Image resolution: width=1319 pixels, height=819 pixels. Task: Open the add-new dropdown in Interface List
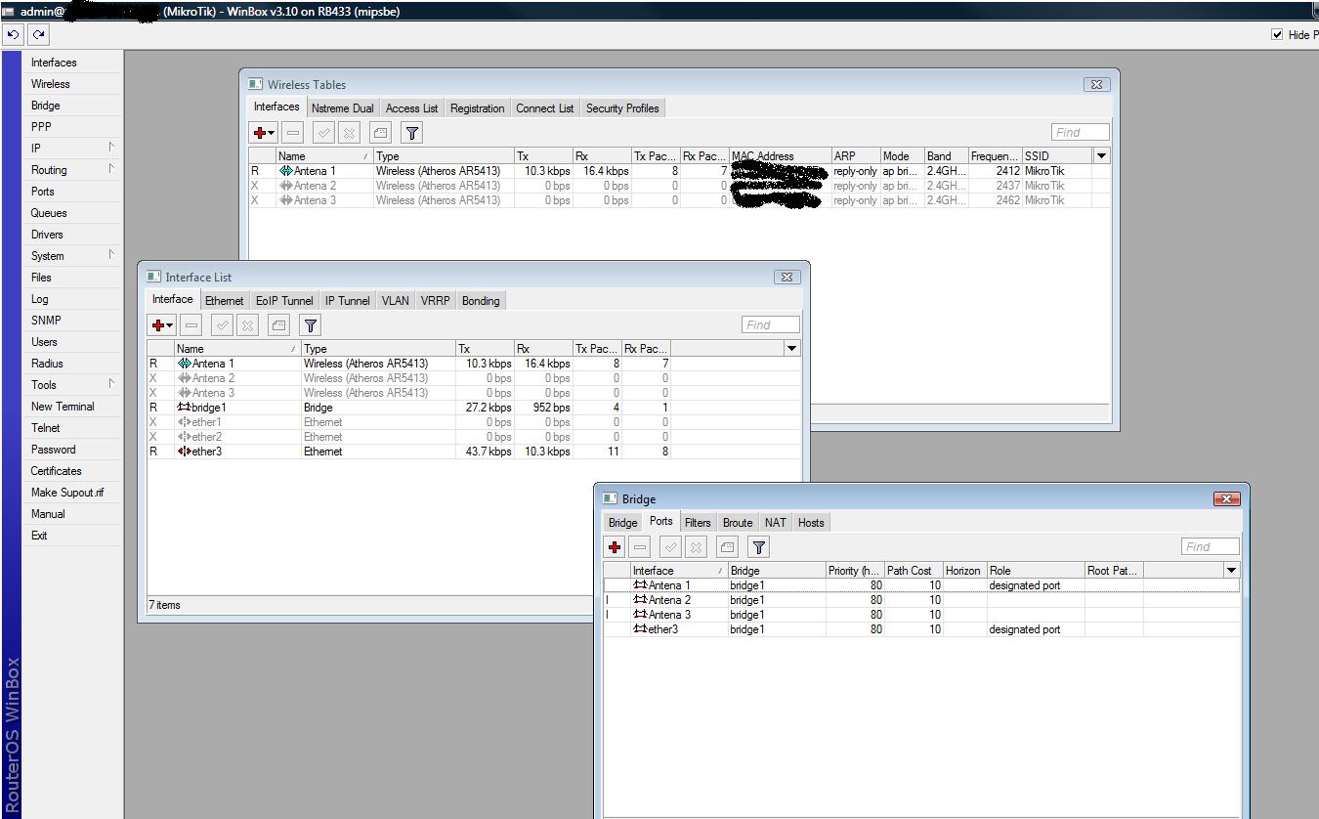coord(162,325)
